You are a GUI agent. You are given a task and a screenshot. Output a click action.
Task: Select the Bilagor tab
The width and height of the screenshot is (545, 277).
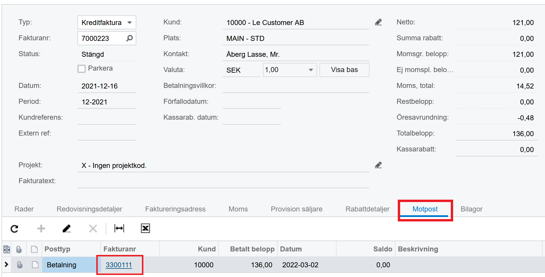click(471, 209)
